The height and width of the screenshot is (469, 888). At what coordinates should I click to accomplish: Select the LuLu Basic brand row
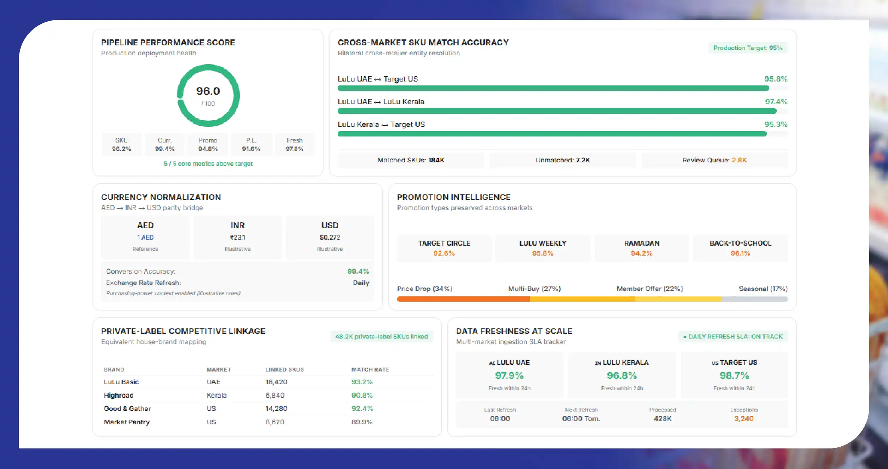[267, 382]
